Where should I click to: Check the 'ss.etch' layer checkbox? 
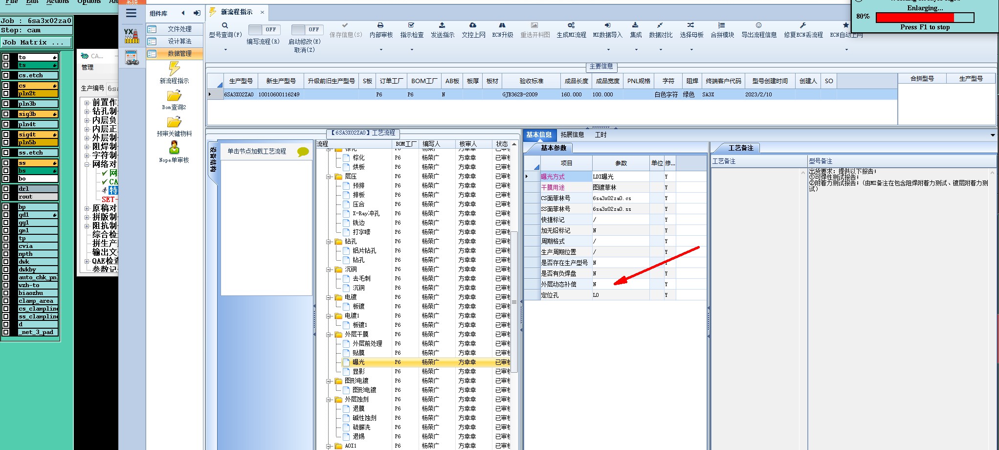point(6,153)
